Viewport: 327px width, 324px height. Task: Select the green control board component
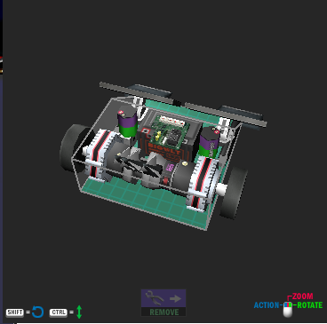tap(170, 131)
